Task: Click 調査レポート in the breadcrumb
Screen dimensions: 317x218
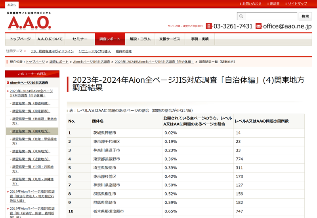Action: coord(59,62)
